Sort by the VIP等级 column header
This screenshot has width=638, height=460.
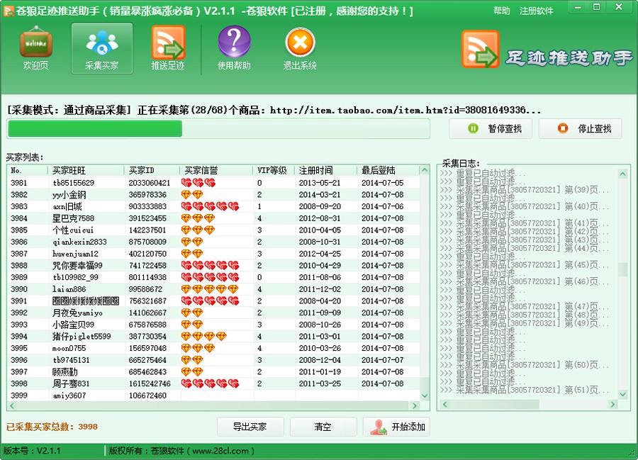(274, 170)
